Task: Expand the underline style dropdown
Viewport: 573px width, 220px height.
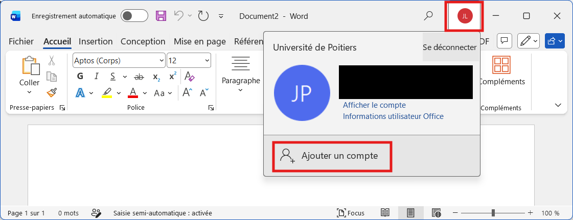Action: [125, 77]
